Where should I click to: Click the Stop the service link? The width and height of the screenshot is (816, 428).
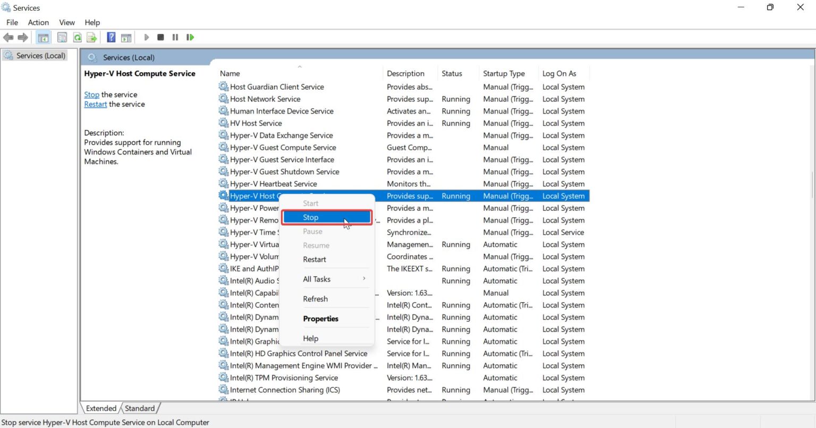click(91, 95)
